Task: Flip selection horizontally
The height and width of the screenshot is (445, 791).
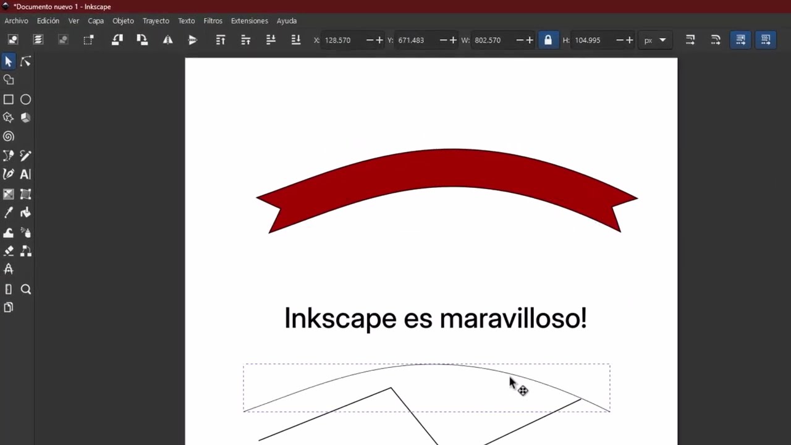Action: tap(167, 40)
